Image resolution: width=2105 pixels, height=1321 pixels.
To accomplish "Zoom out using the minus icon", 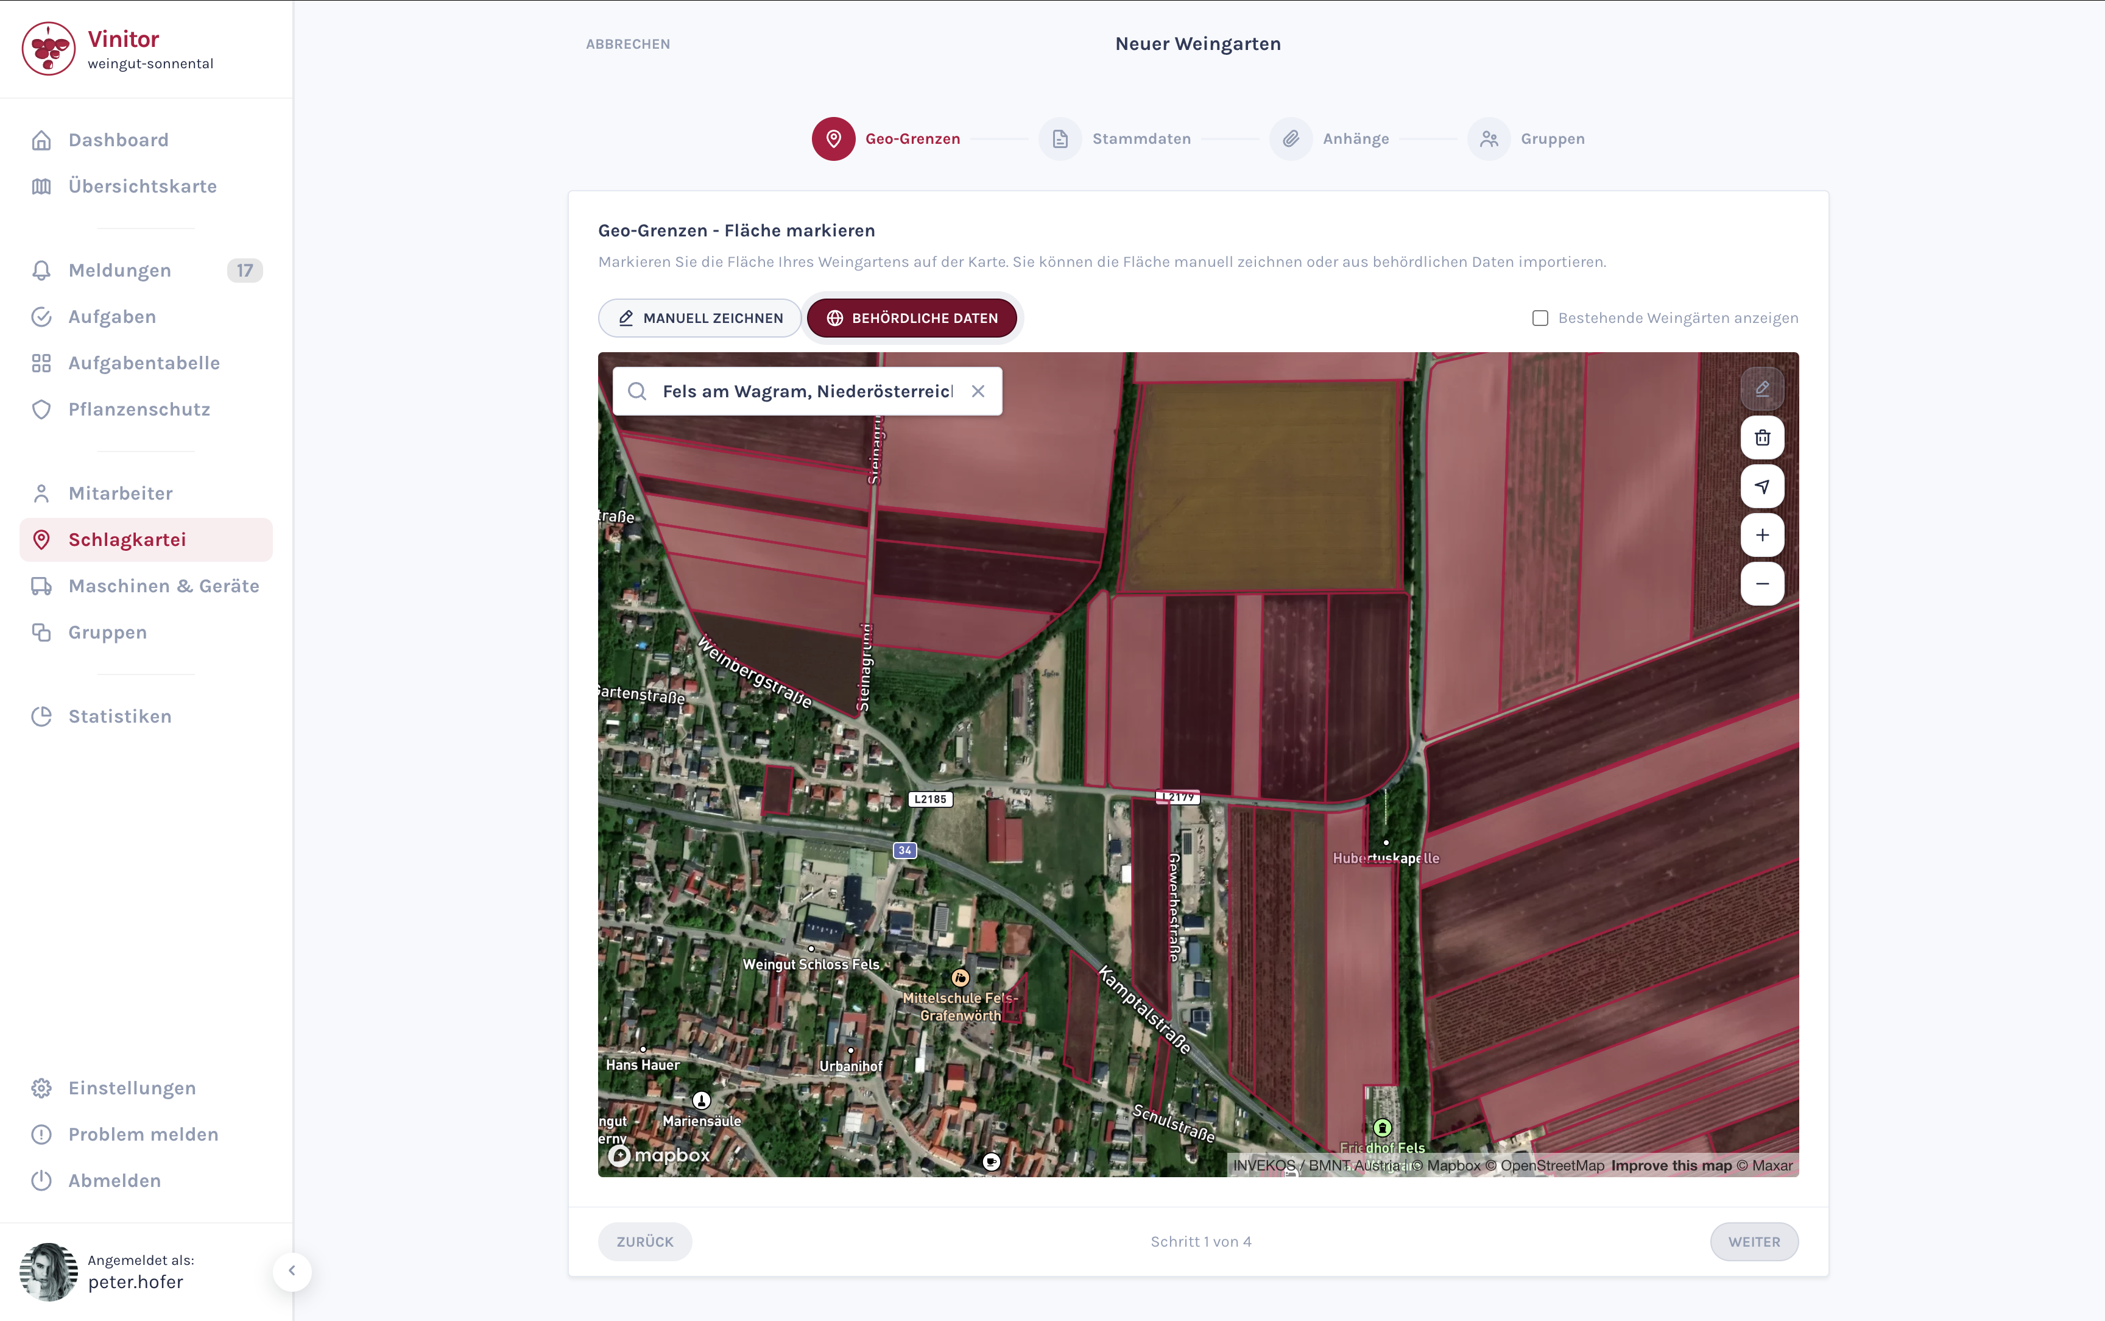I will pyautogui.click(x=1763, y=584).
